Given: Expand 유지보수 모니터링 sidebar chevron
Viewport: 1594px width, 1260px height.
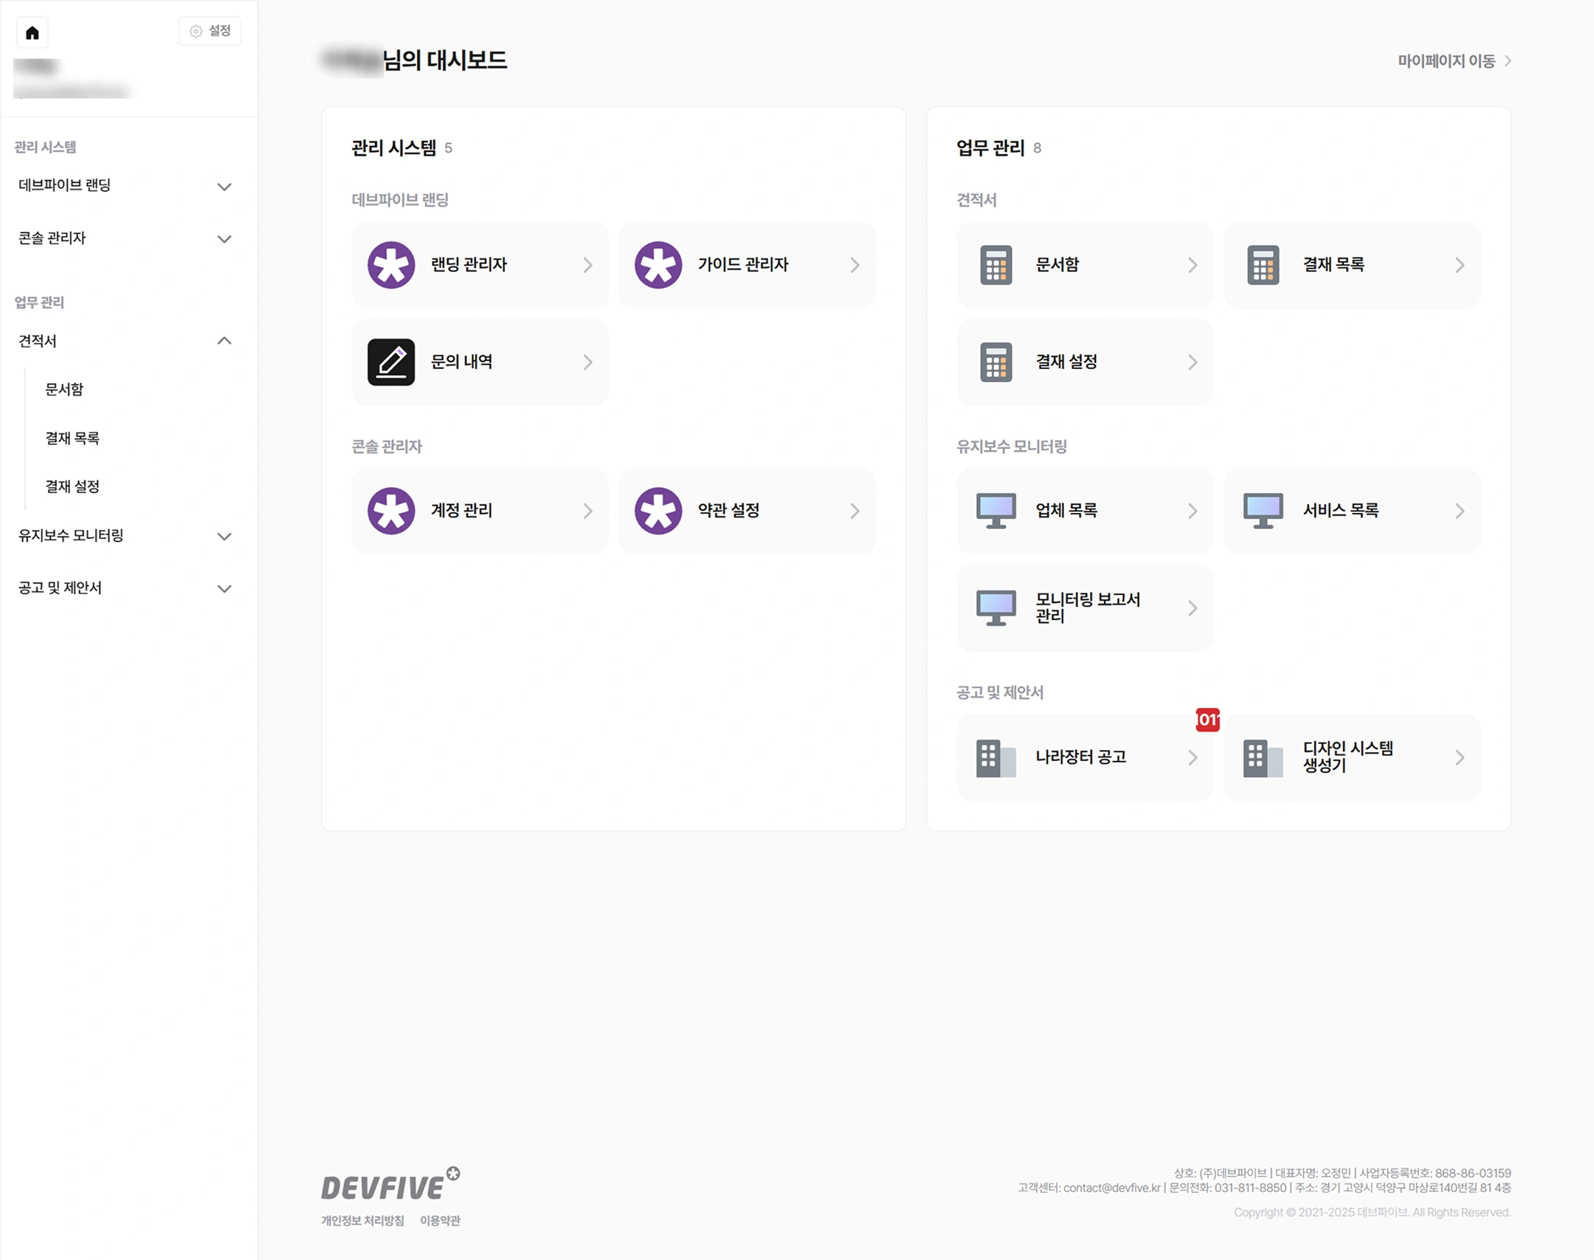Looking at the screenshot, I should tap(224, 537).
